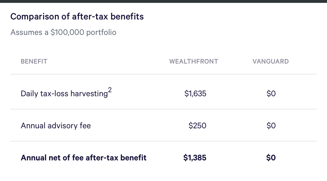The height and width of the screenshot is (181, 327).
Task: Click Vanguard's $0 in the advisory fee row
Action: coord(271,126)
